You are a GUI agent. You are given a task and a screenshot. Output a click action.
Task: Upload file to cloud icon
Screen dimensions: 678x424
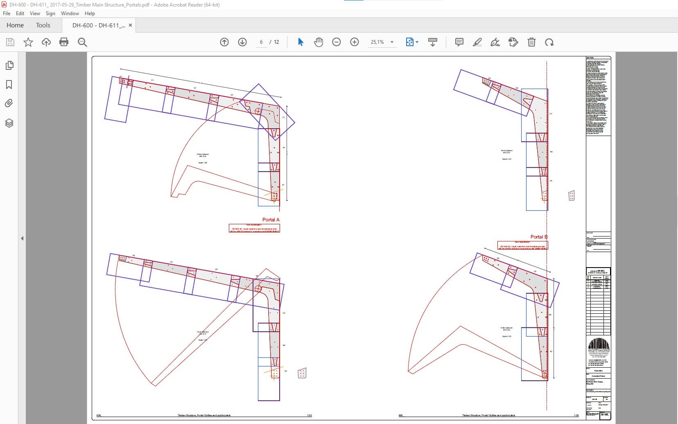tap(46, 42)
